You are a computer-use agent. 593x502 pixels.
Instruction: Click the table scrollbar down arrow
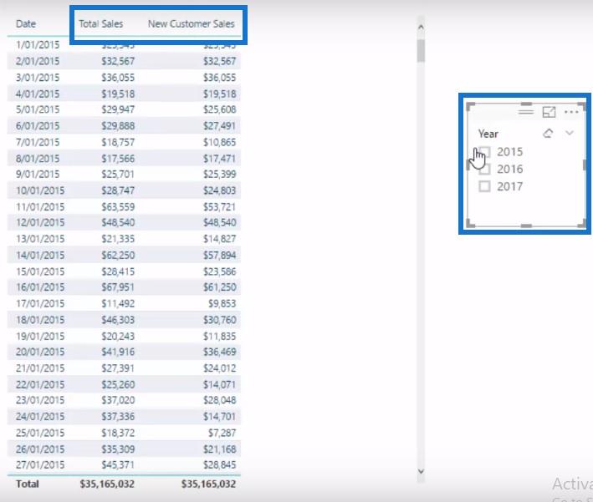coord(421,471)
